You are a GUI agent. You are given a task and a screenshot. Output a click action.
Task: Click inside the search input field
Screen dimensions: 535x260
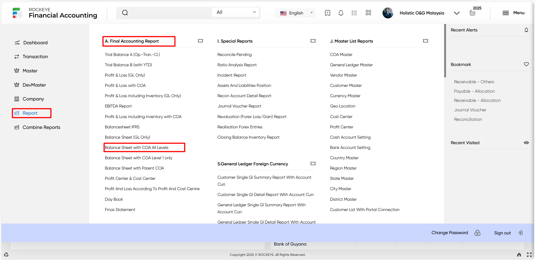(170, 13)
